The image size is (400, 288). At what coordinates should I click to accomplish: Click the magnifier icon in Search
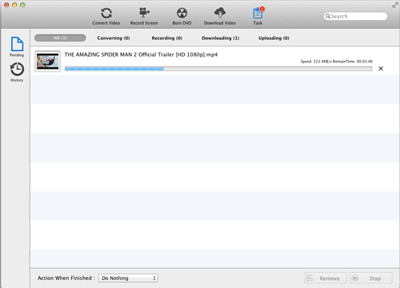(328, 16)
